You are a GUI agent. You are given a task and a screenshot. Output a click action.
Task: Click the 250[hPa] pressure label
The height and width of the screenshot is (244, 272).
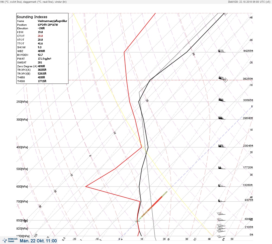(x=22, y=102)
